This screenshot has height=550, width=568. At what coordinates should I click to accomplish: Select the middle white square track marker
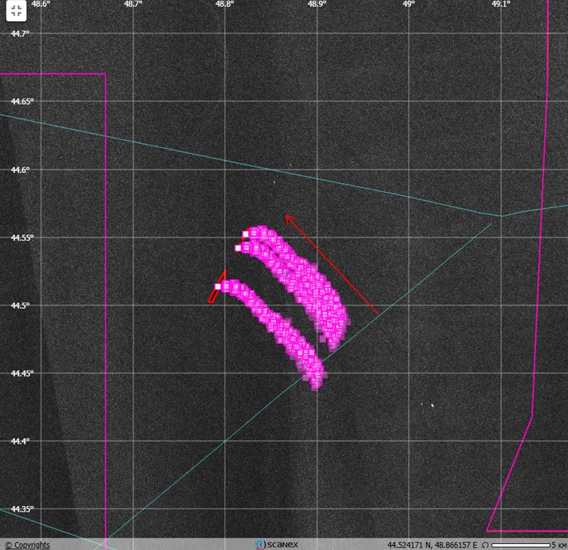click(238, 248)
